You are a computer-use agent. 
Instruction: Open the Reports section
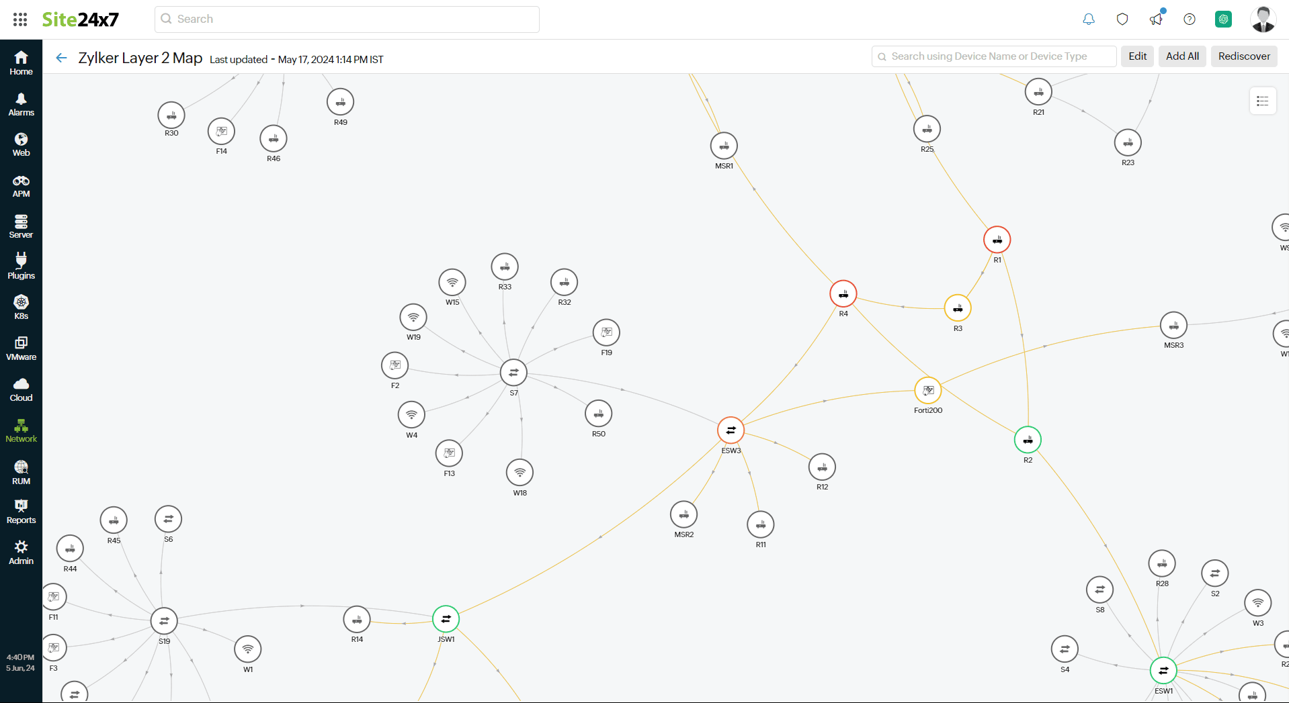click(21, 511)
